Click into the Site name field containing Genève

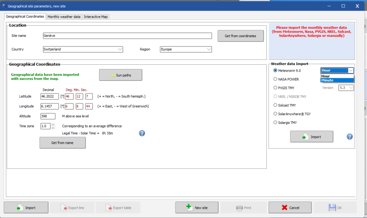click(127, 36)
